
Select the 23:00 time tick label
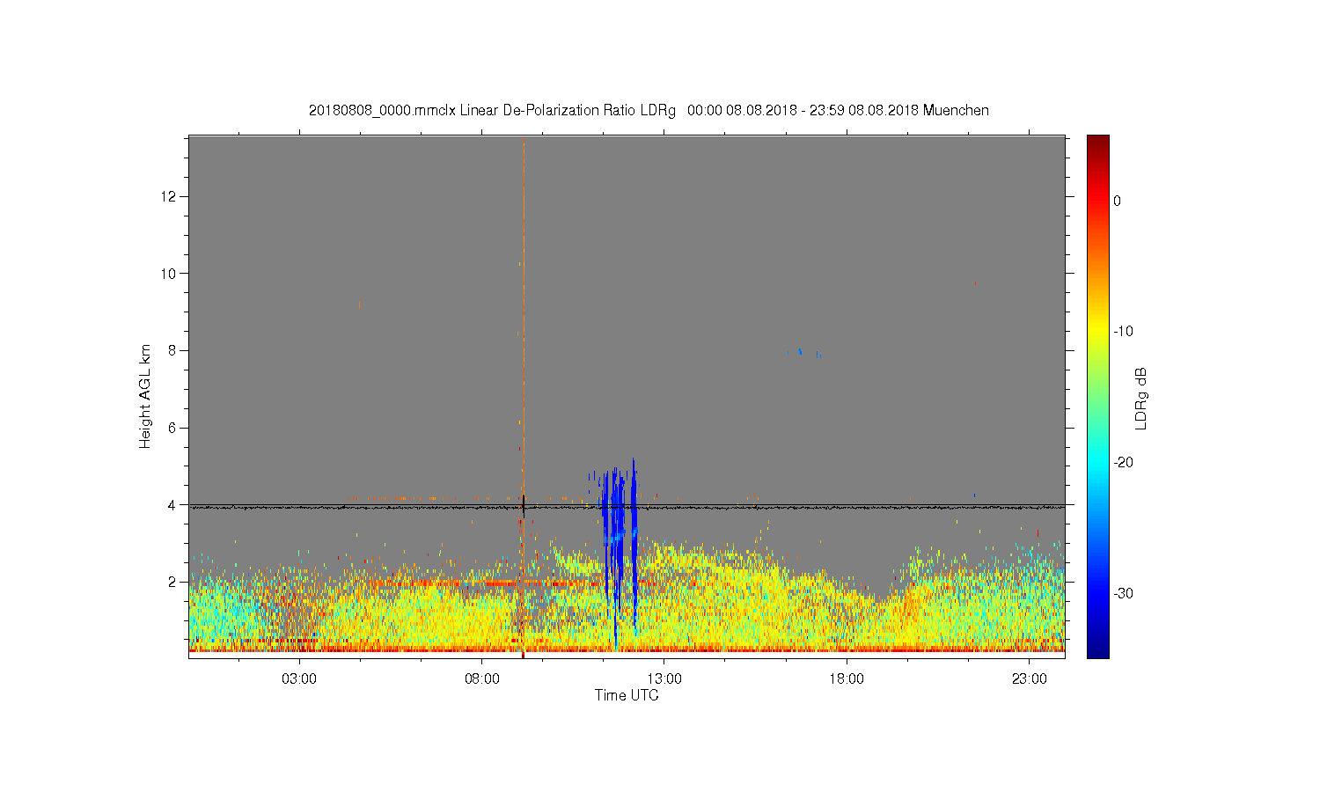click(x=1030, y=679)
